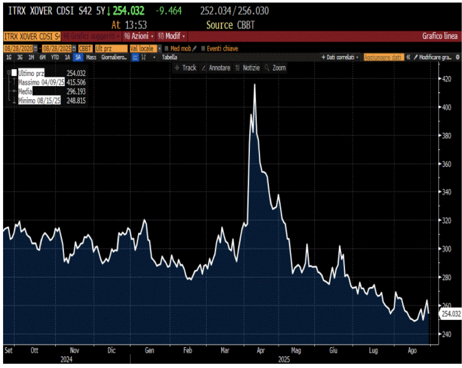Click the Track crosshair tool
462x368 pixels.
(186, 68)
